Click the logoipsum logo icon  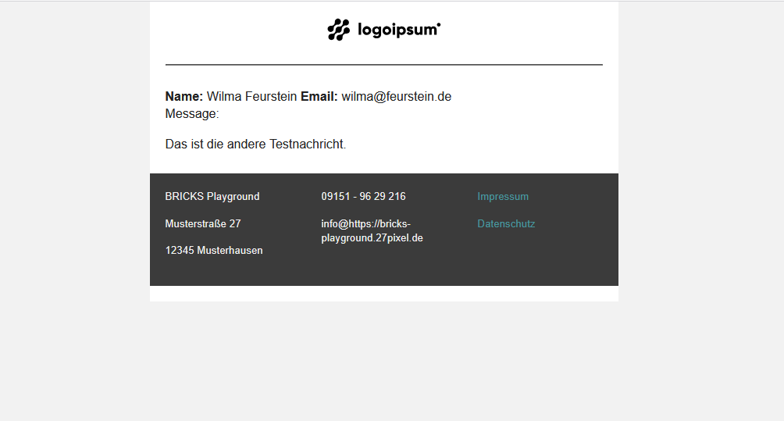click(338, 30)
